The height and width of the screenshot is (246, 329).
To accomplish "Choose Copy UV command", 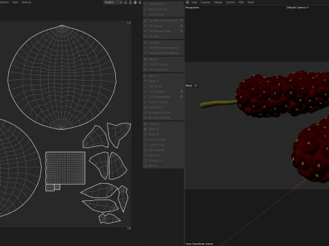I will point(163,124).
